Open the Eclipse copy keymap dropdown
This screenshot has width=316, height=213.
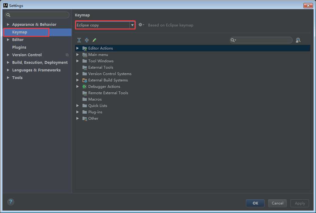point(132,25)
